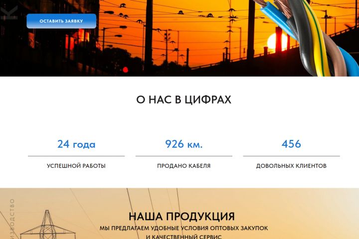Click the 926 км. statistic
Screen dimensions: 359x239
[184, 144]
